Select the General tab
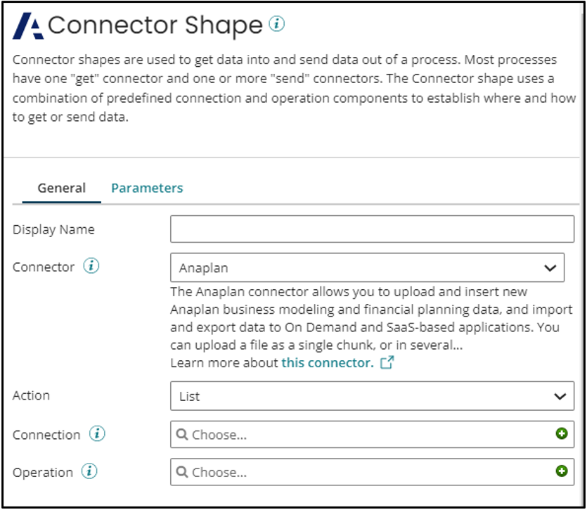 pyautogui.click(x=61, y=188)
